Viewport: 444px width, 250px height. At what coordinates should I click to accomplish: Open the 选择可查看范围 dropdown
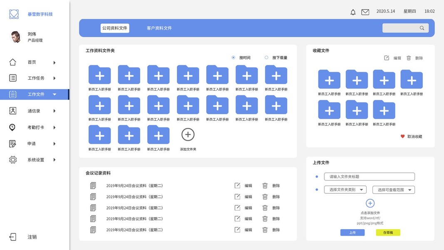click(x=394, y=190)
